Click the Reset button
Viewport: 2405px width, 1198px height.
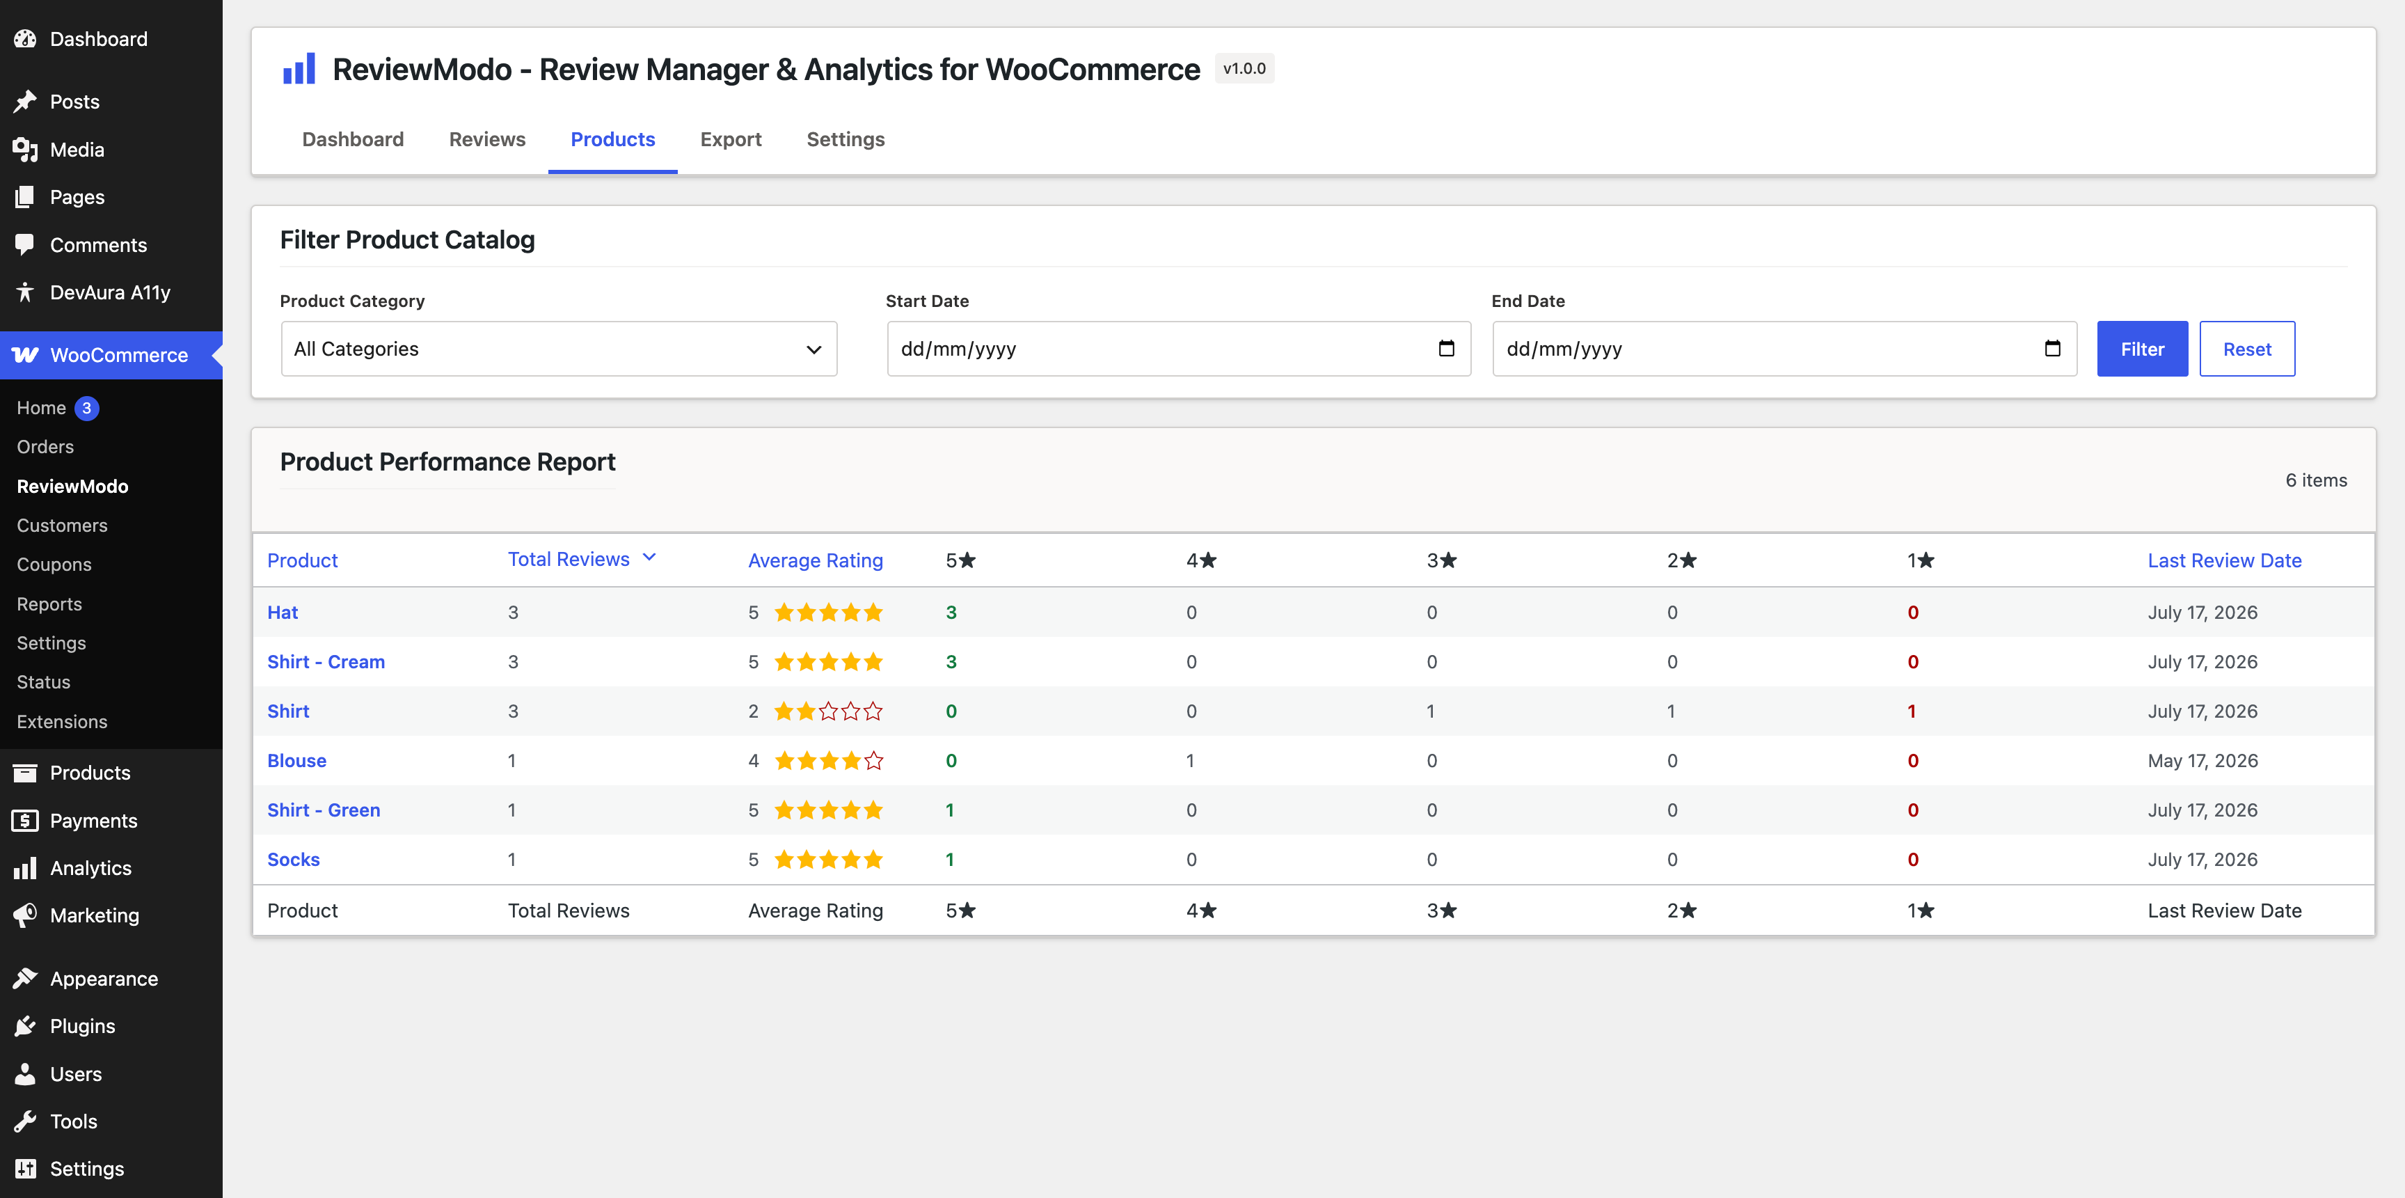tap(2246, 349)
